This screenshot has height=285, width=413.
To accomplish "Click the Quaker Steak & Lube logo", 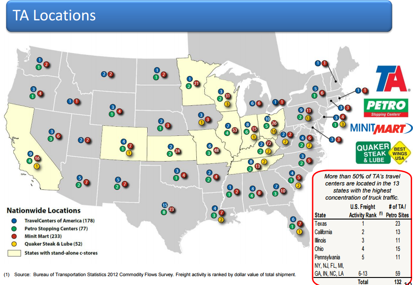I will coord(373,153).
